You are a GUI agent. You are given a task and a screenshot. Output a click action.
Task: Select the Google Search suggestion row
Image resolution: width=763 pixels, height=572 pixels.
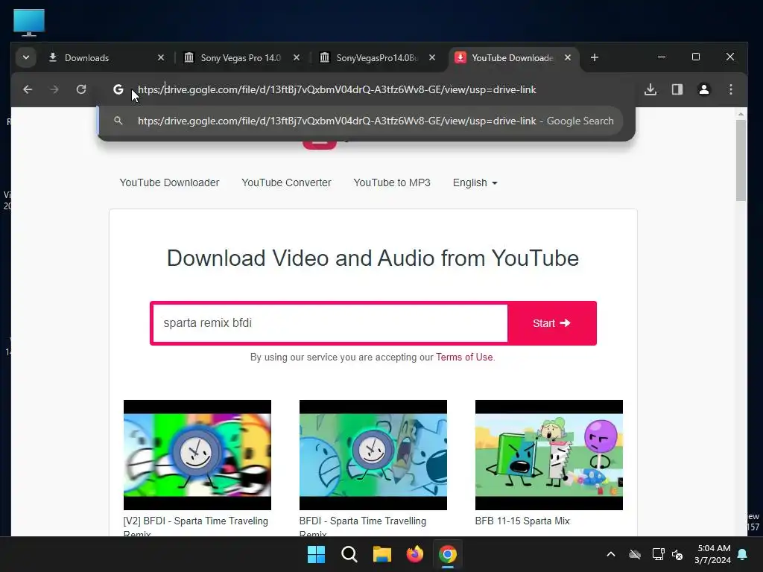pyautogui.click(x=361, y=121)
